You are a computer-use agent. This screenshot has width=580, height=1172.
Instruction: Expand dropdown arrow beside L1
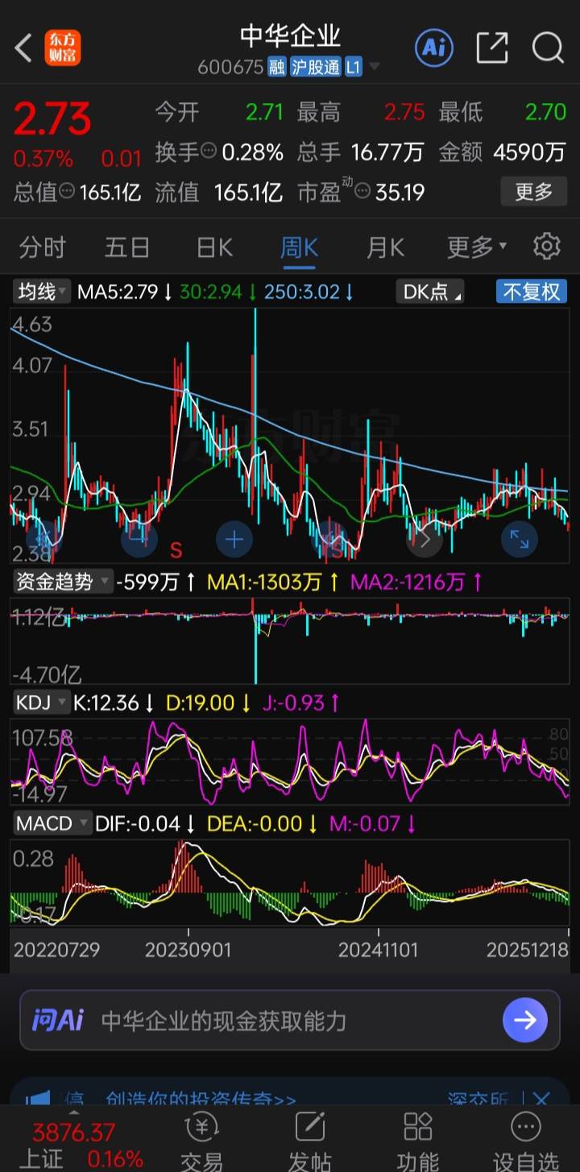tap(375, 68)
